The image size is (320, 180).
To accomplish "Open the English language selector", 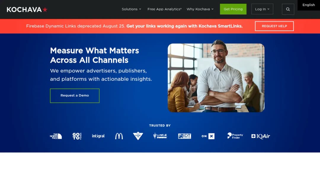I will tap(308, 5).
